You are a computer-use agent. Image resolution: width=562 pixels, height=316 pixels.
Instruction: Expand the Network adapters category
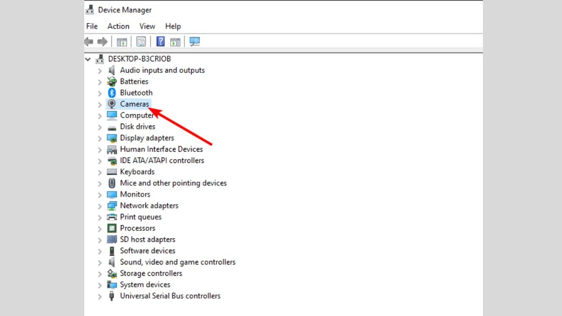99,206
